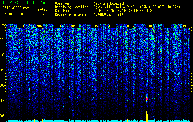The width and height of the screenshot is (193, 122).
Task: Click the 0.8 kHz axis label
Action: coord(3,85)
